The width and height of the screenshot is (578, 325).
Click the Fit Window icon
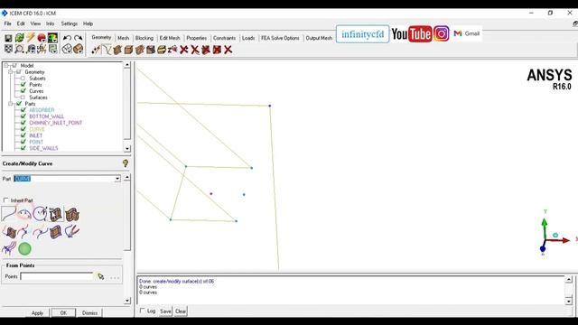[x=8, y=49]
